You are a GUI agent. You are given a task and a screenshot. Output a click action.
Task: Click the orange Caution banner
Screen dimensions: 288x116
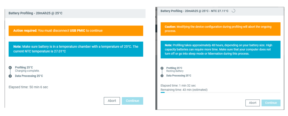pyautogui.click(x=220, y=29)
